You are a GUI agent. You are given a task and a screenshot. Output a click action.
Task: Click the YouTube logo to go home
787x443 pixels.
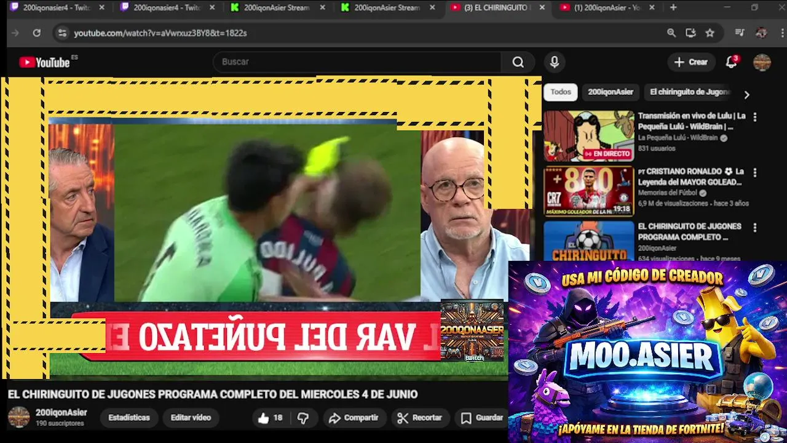[x=44, y=62]
